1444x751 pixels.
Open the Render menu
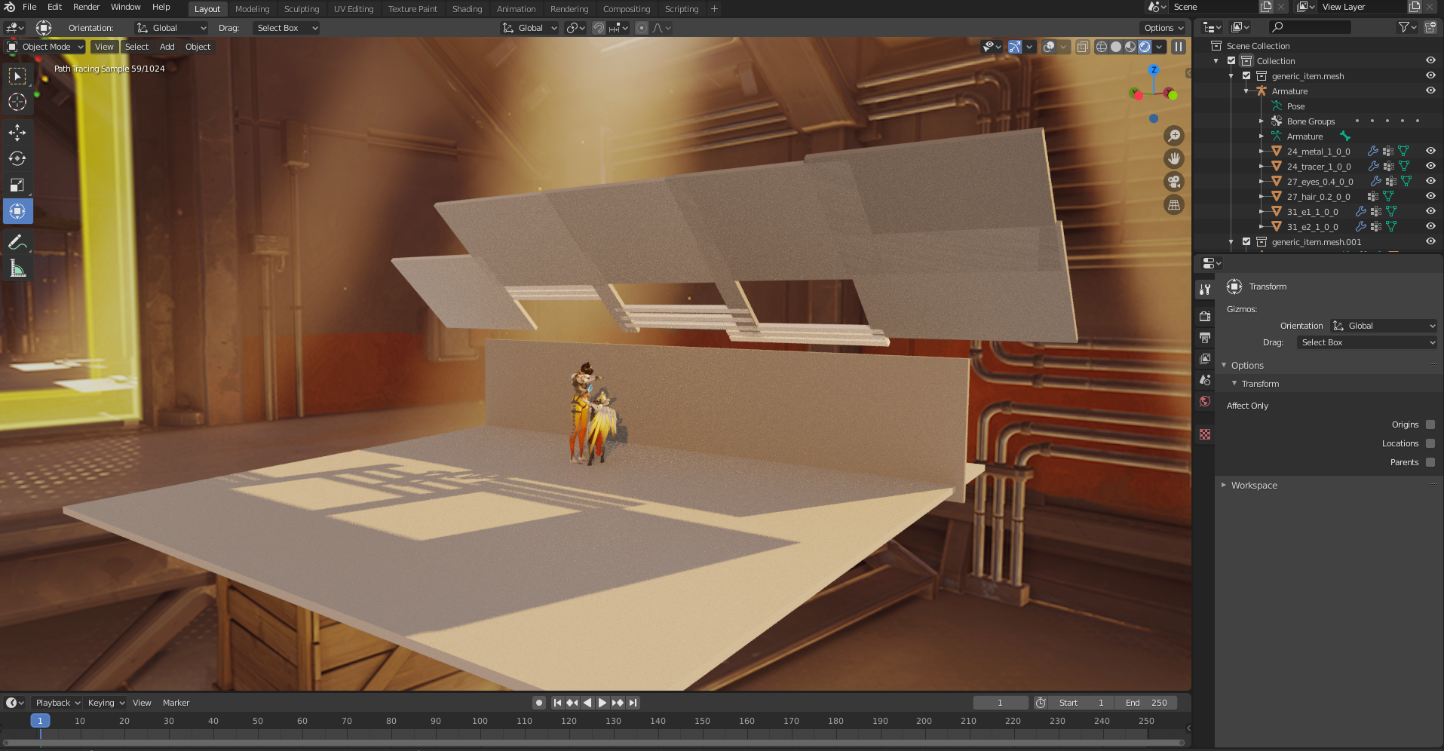pos(86,8)
